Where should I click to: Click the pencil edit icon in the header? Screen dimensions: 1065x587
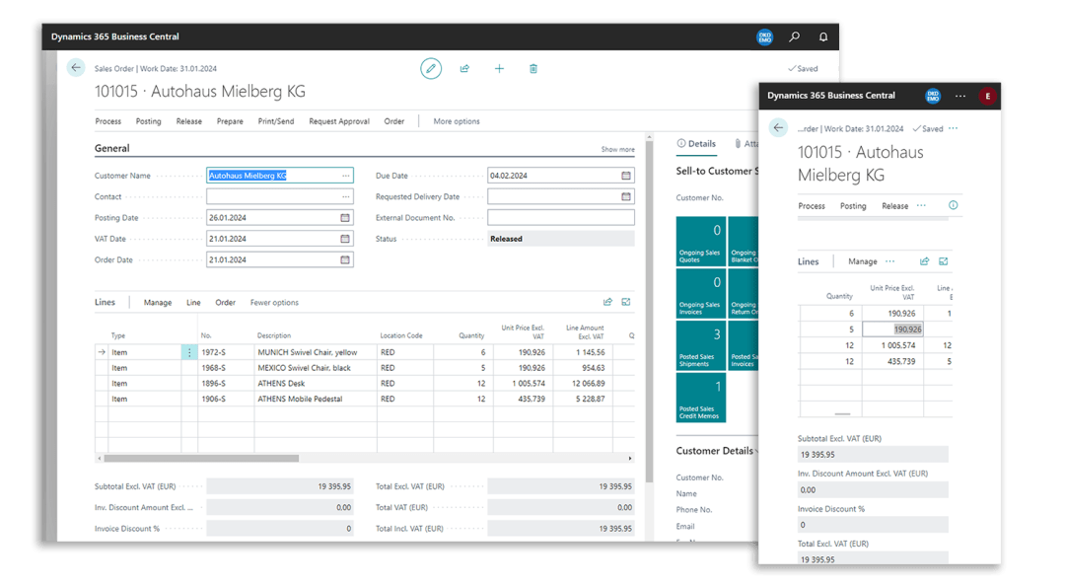tap(431, 68)
